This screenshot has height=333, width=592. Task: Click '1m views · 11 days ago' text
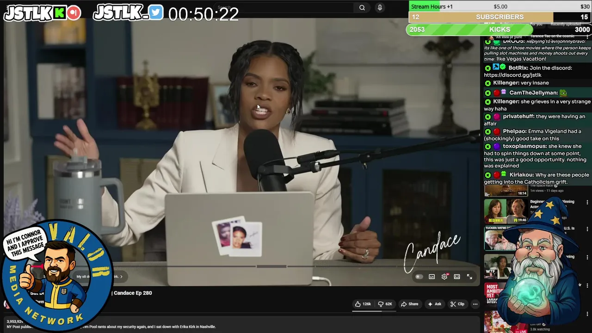pyautogui.click(x=547, y=191)
